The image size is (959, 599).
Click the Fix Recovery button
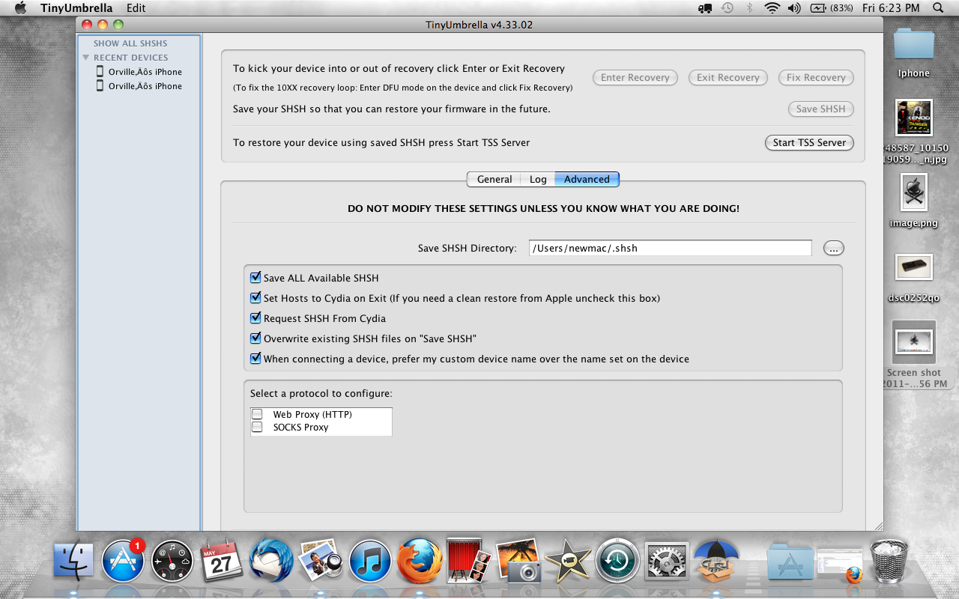coord(816,77)
